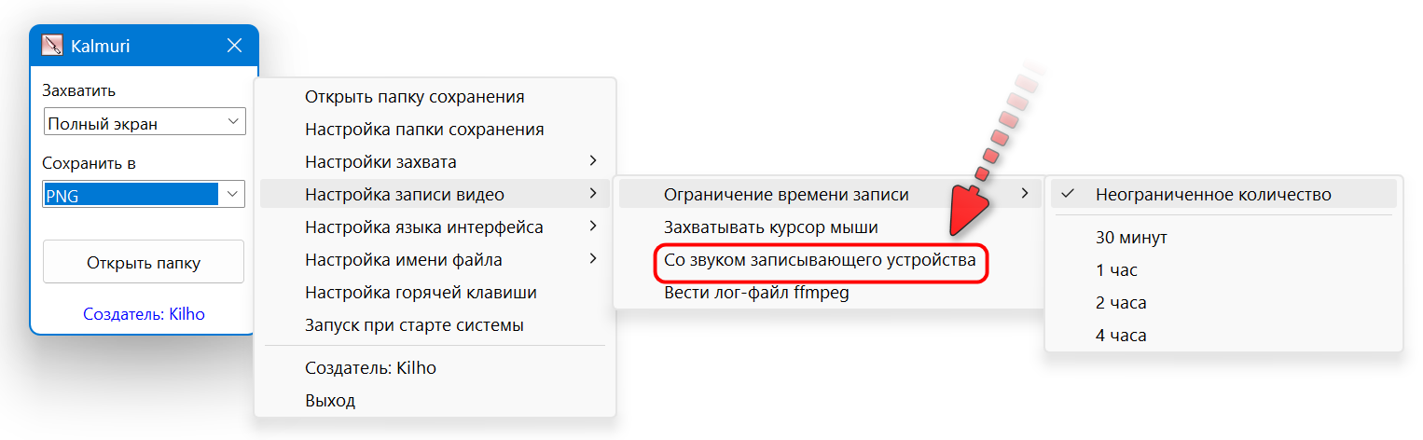The width and height of the screenshot is (1423, 440).
Task: Select Открыть папку сохранения menu item
Action: 414,97
